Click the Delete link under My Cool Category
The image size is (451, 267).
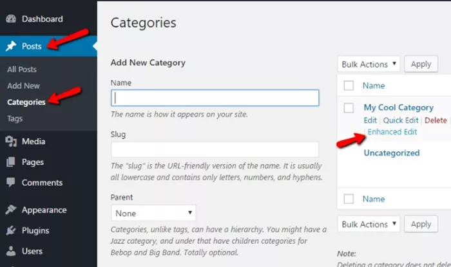(x=436, y=120)
